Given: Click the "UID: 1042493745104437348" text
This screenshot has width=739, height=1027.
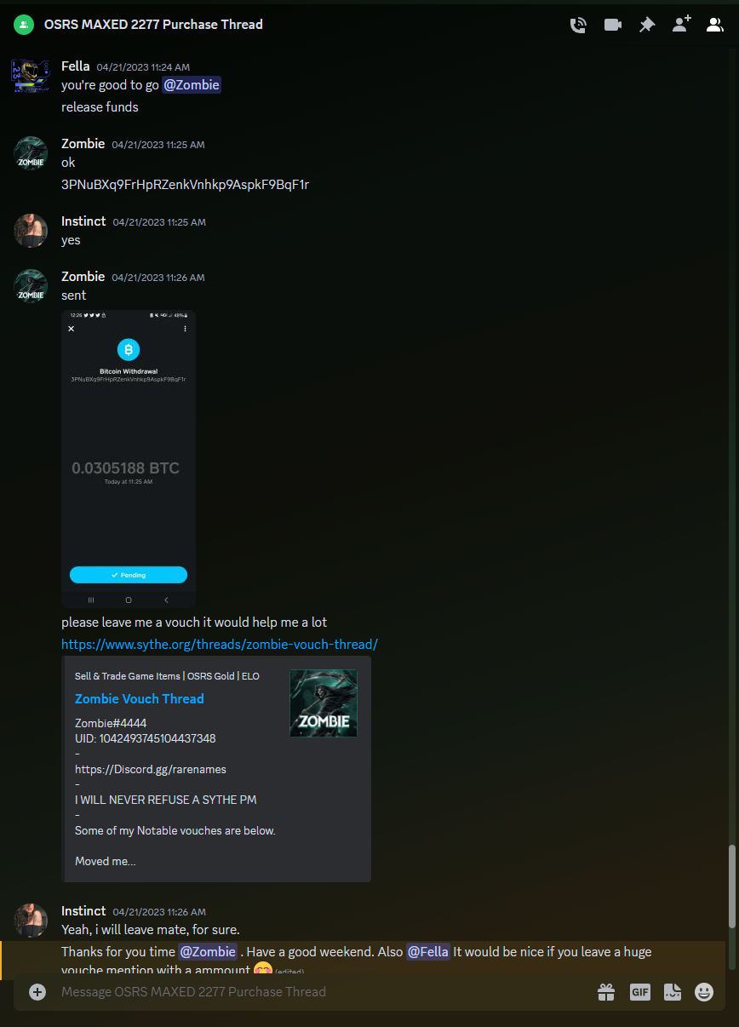Looking at the screenshot, I should tap(146, 738).
